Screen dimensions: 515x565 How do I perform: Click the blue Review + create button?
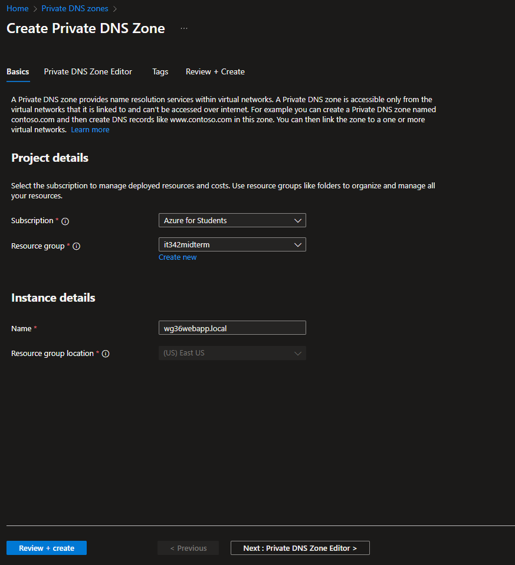tap(47, 548)
